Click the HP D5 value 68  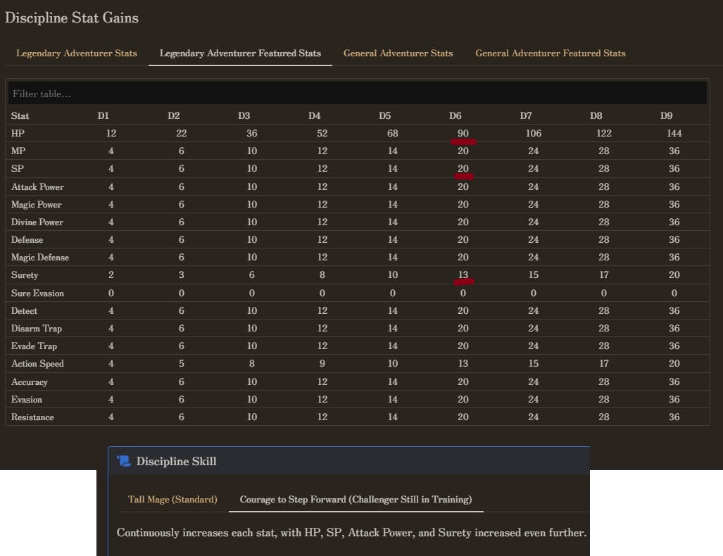[x=392, y=133]
